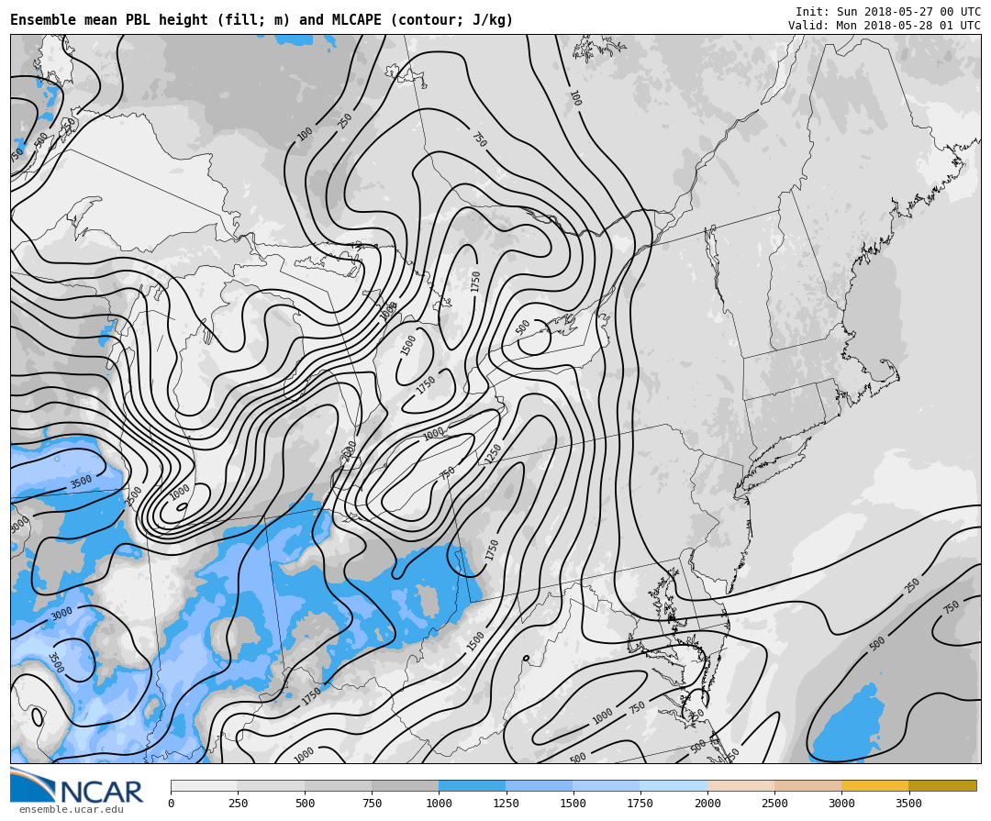Select the map title about PBL height and MLCAPE

[262, 20]
